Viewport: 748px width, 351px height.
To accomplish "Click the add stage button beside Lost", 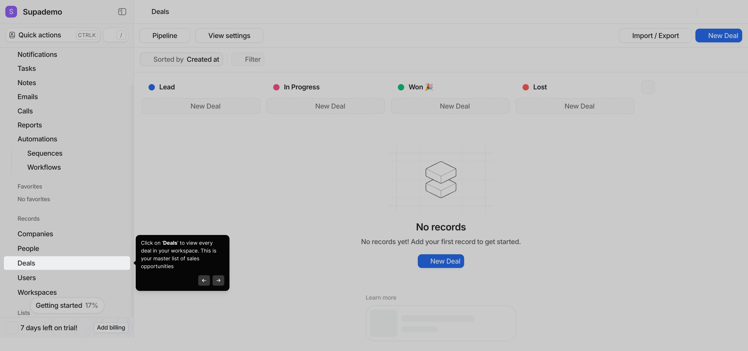I will (x=648, y=87).
